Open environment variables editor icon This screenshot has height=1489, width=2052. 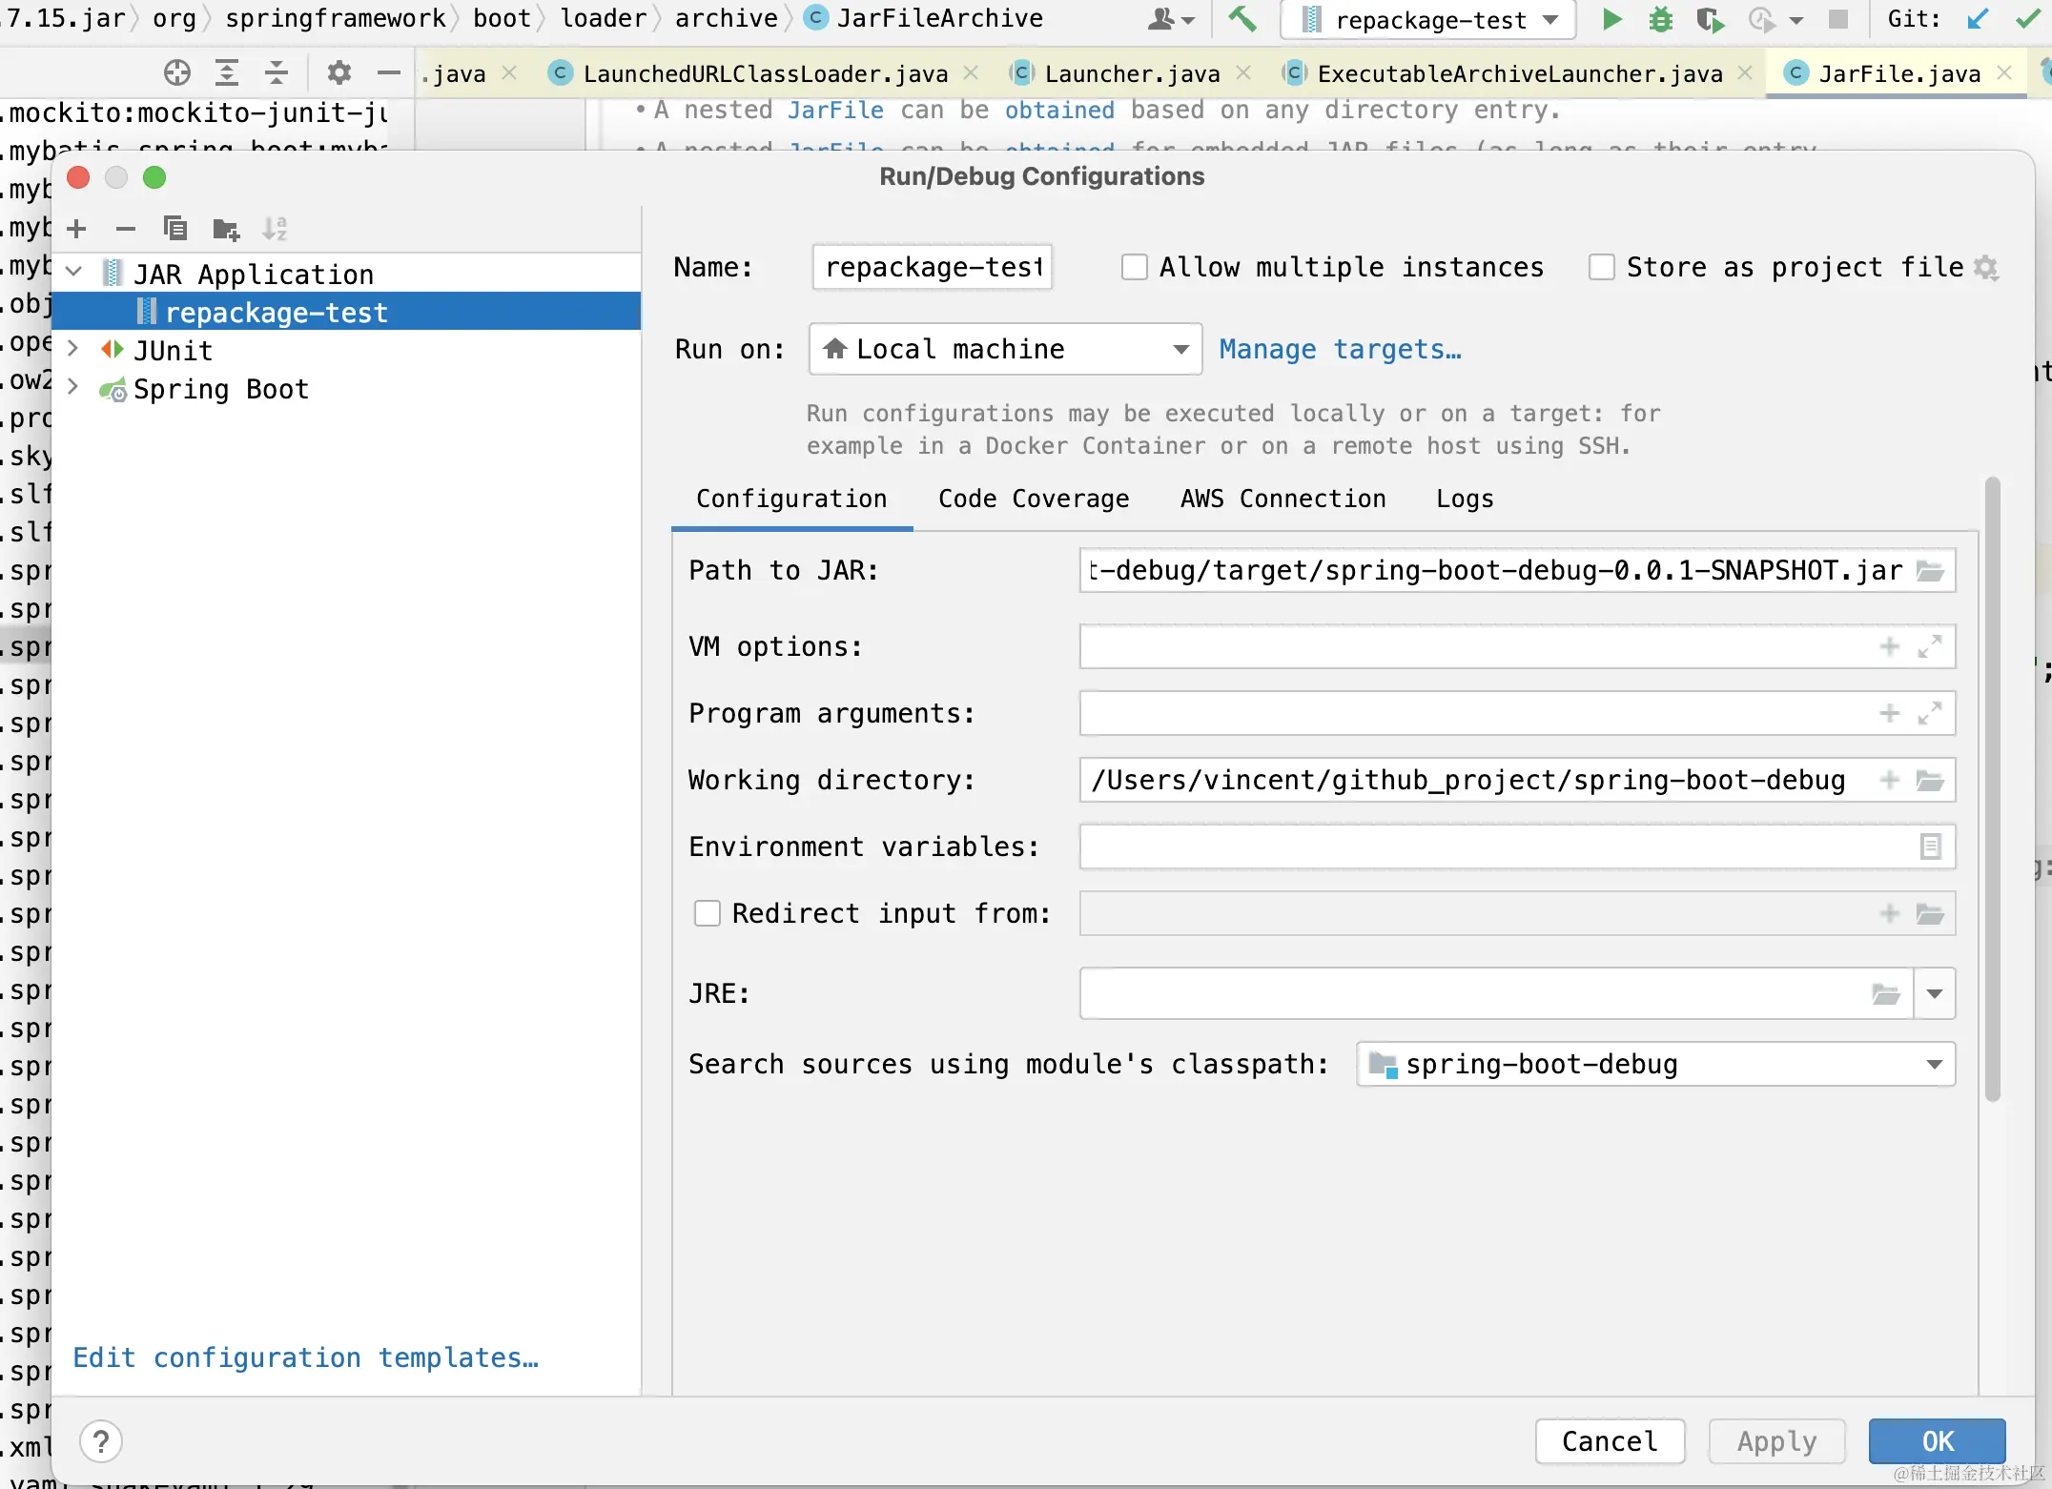[1930, 846]
